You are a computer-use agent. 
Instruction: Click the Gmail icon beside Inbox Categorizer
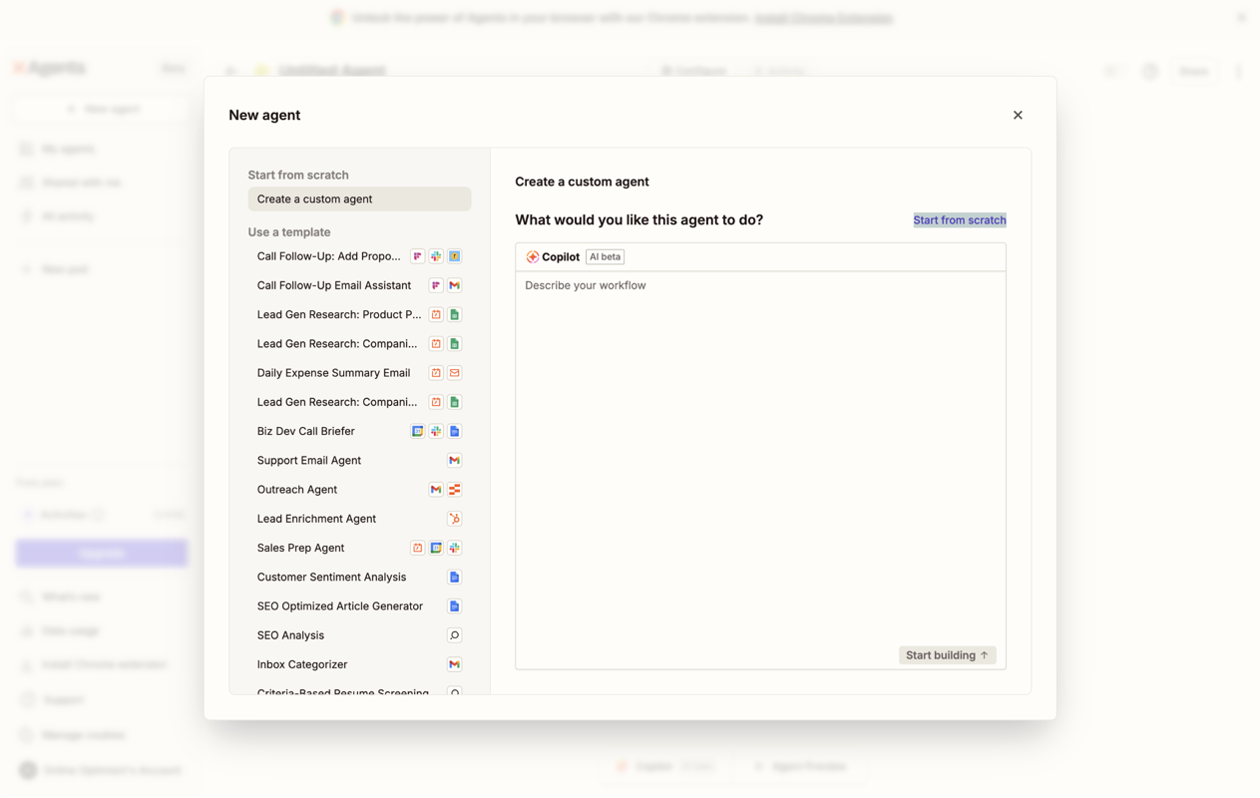454,664
